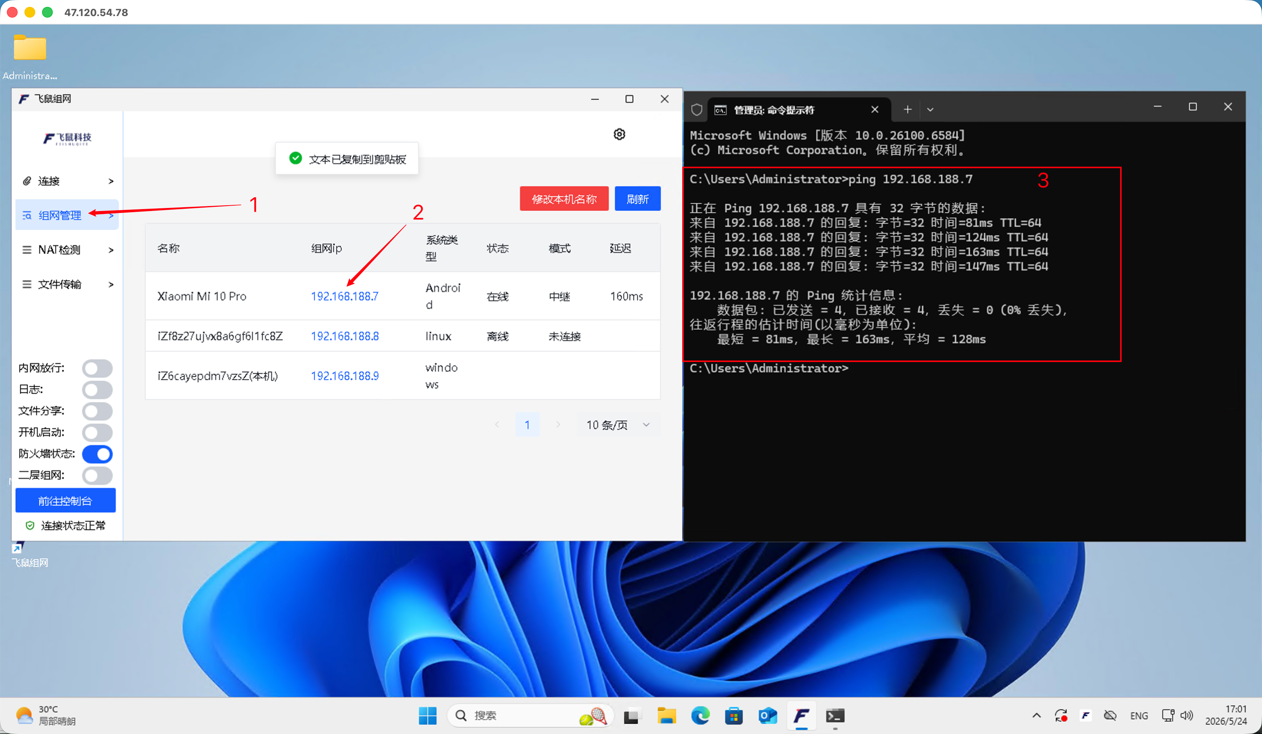Close the 命令提示符 terminal tab
Image resolution: width=1262 pixels, height=734 pixels.
874,110
